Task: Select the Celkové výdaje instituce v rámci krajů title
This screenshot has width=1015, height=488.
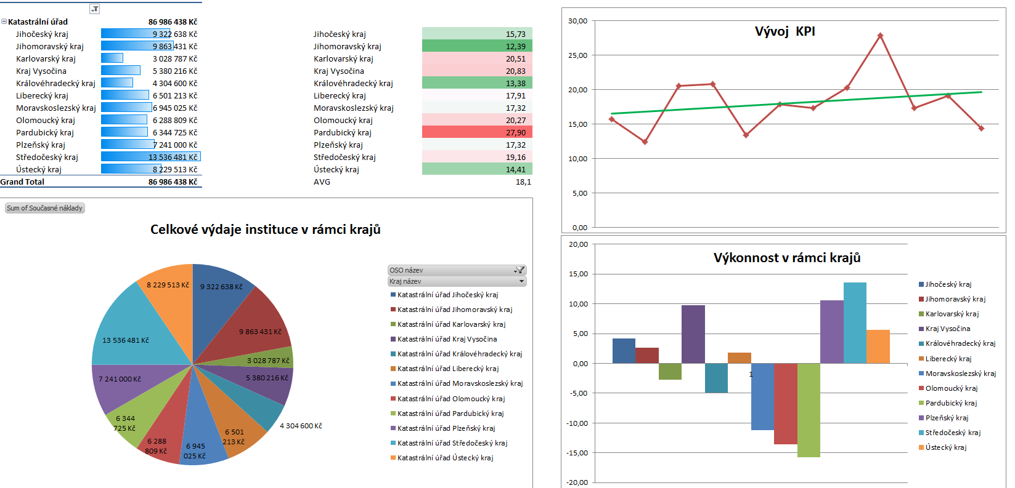Action: pyautogui.click(x=266, y=230)
